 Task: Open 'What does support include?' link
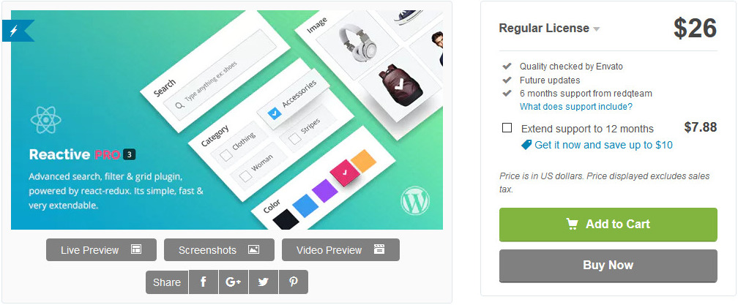576,107
